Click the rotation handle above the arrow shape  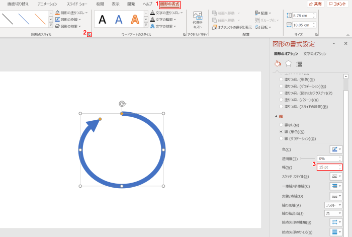(x=122, y=104)
